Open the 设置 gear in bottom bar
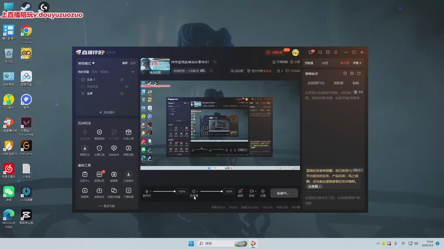The image size is (444, 249). (263, 191)
